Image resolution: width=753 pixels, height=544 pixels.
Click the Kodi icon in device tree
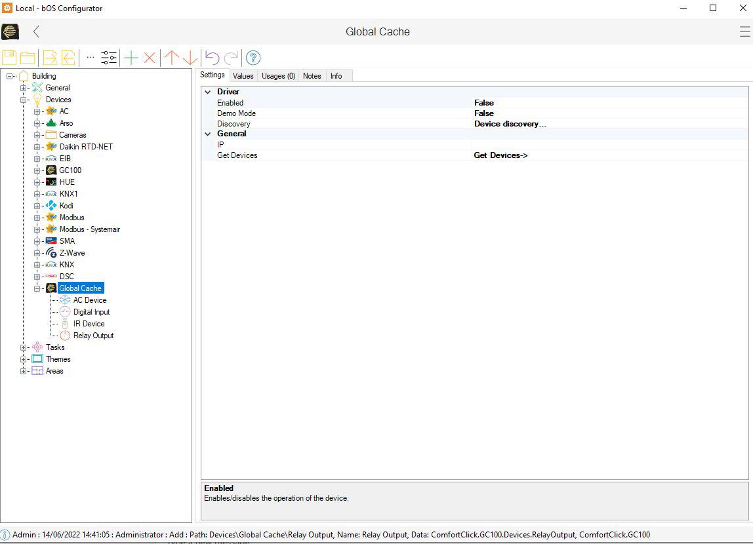pos(51,205)
